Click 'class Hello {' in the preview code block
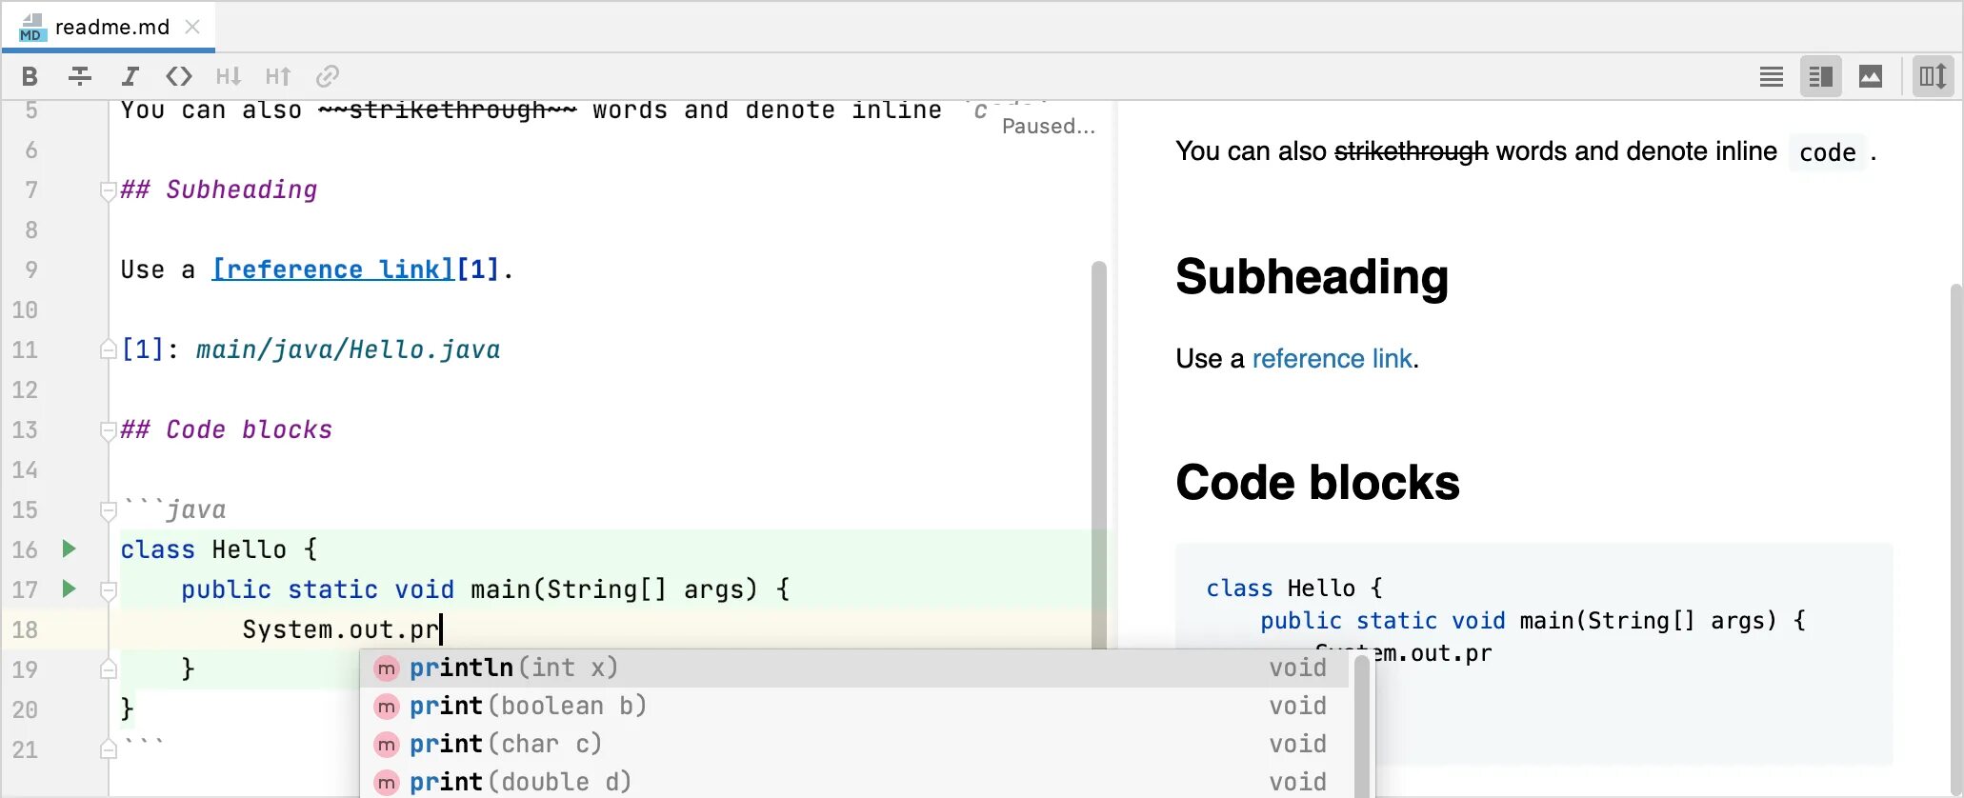This screenshot has width=1964, height=798. (x=1294, y=589)
